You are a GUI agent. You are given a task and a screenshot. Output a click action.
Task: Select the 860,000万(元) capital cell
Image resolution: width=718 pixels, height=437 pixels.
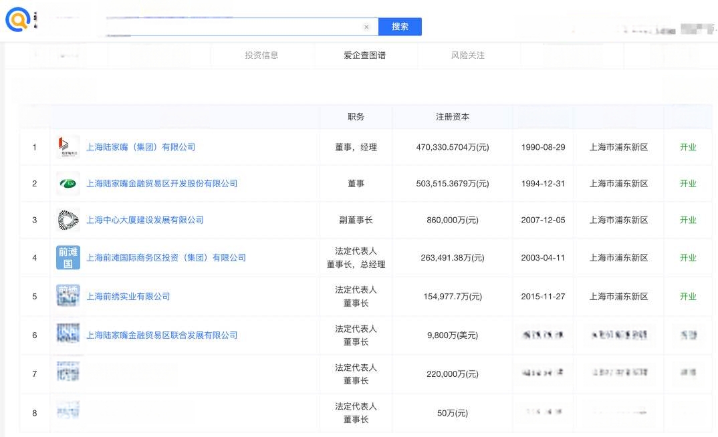453,220
